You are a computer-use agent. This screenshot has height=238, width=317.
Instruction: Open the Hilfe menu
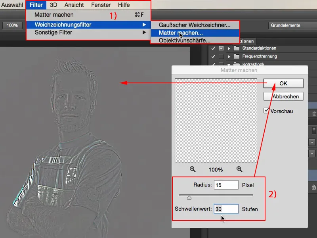click(x=124, y=5)
